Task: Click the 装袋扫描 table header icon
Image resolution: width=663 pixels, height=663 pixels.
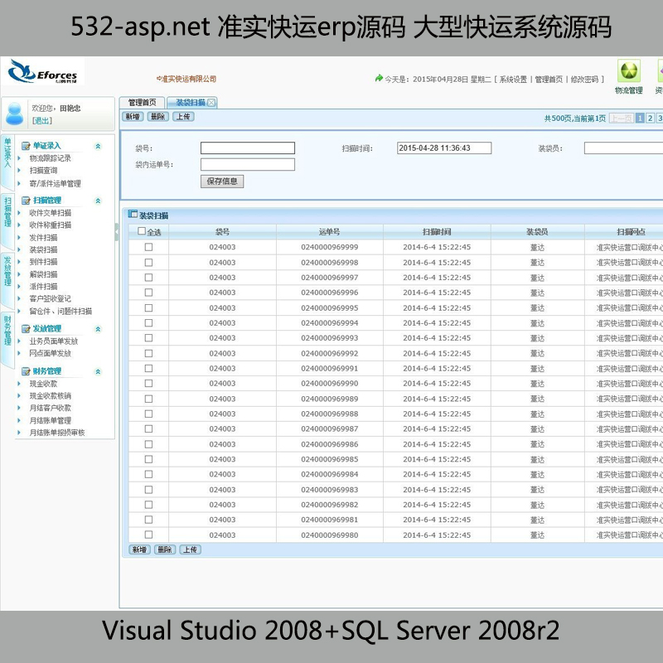Action: click(133, 215)
